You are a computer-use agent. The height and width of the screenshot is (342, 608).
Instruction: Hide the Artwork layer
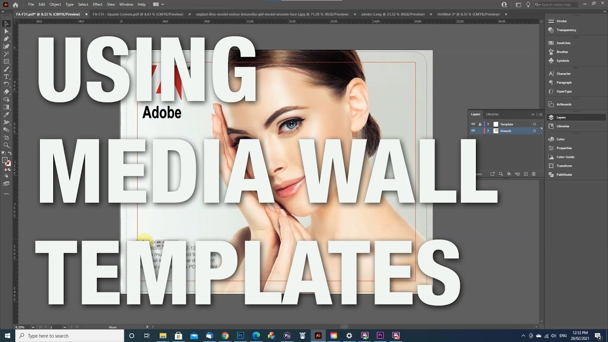[x=473, y=131]
